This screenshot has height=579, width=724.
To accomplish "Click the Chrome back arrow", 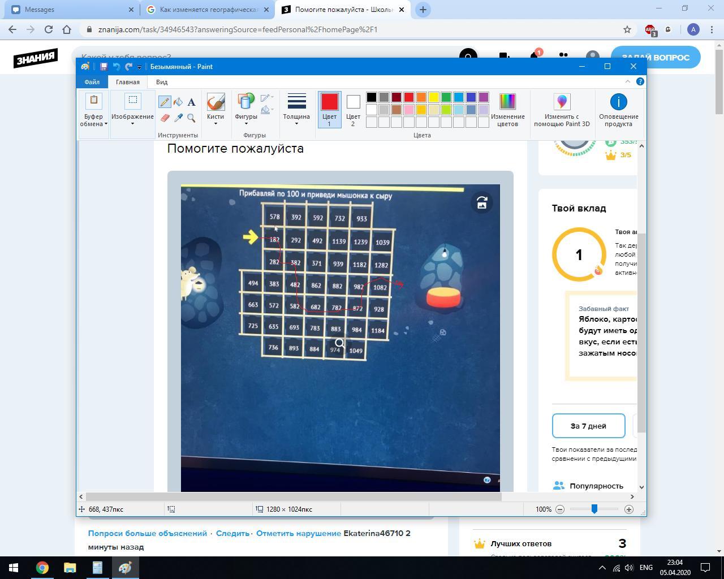I will (12, 29).
